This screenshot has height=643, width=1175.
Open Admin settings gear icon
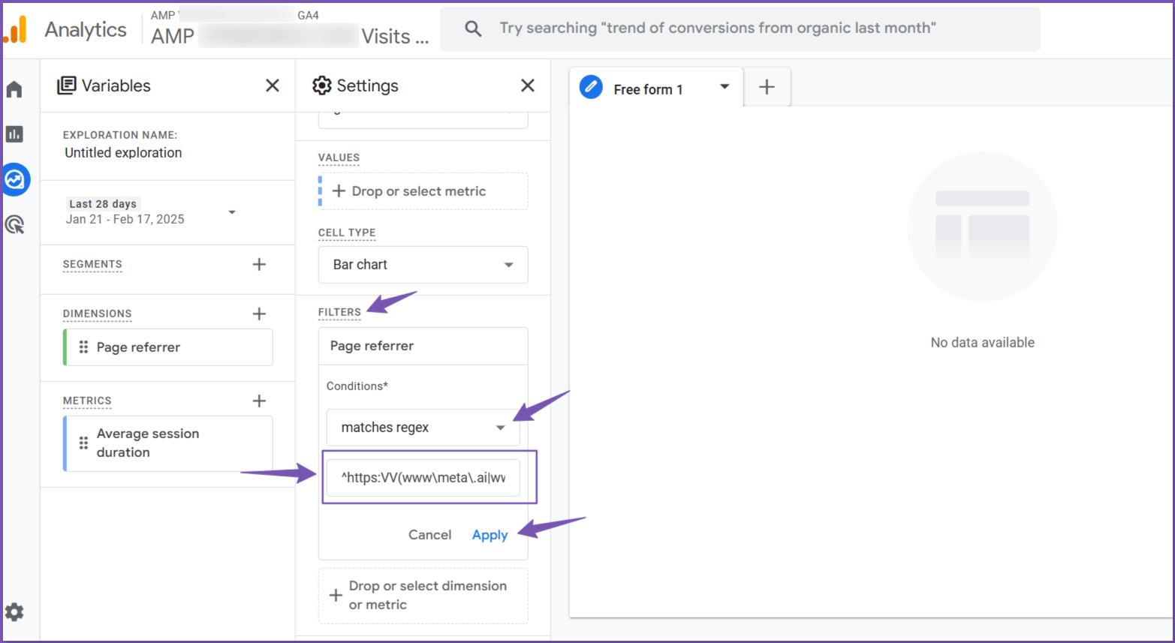click(x=15, y=612)
